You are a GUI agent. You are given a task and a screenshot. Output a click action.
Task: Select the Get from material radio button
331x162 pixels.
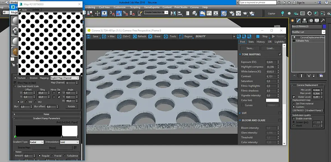pos(294,103)
